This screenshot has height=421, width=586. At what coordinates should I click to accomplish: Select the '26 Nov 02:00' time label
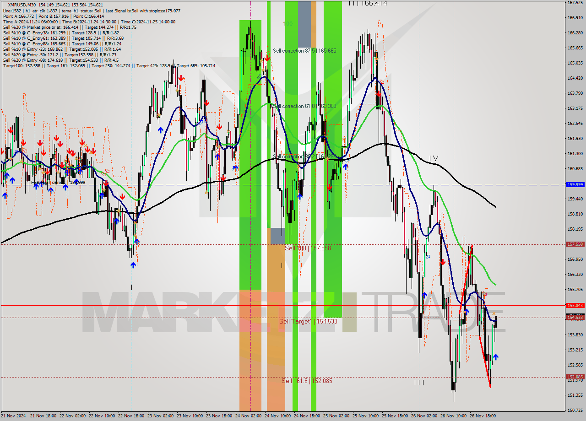[x=424, y=416]
